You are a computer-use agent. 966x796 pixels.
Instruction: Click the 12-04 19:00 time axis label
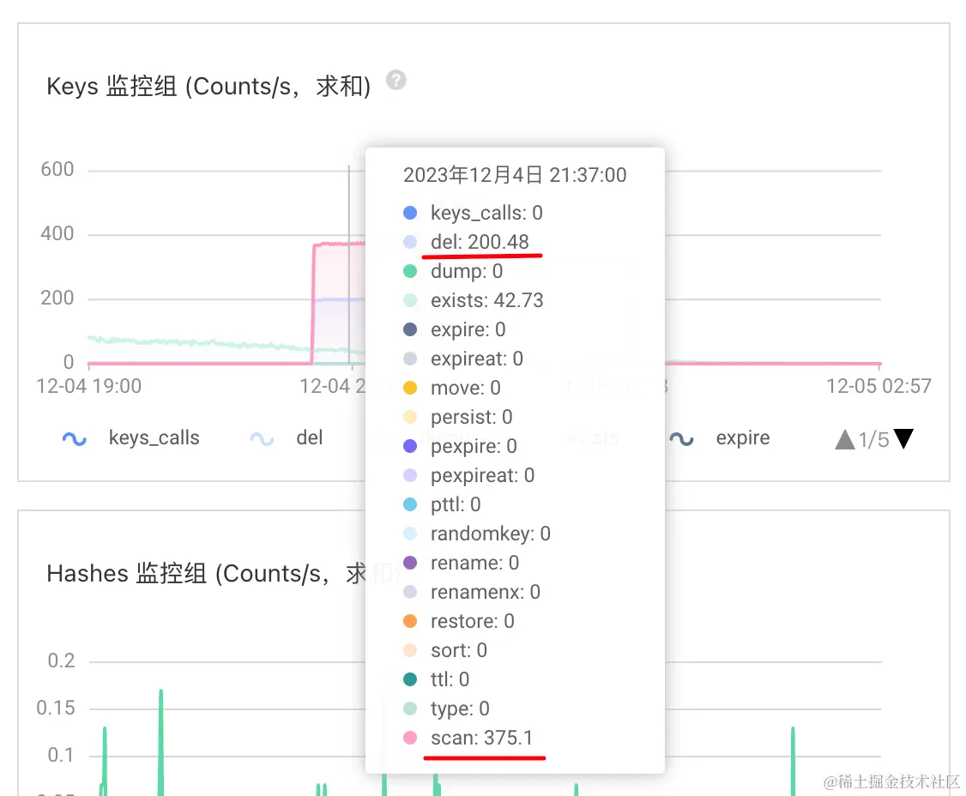pyautogui.click(x=88, y=386)
